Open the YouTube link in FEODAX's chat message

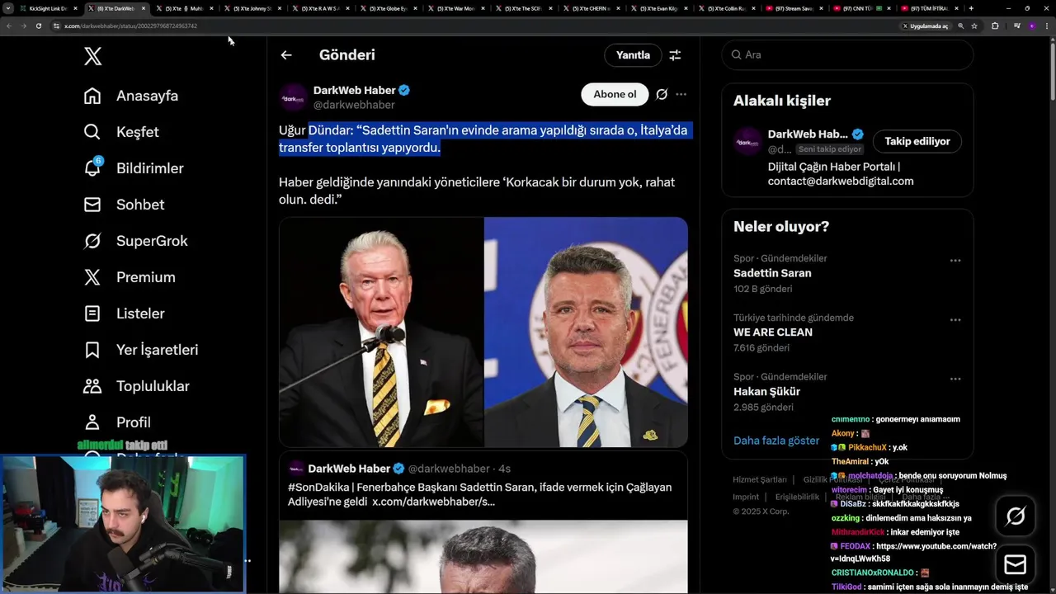[914, 553]
